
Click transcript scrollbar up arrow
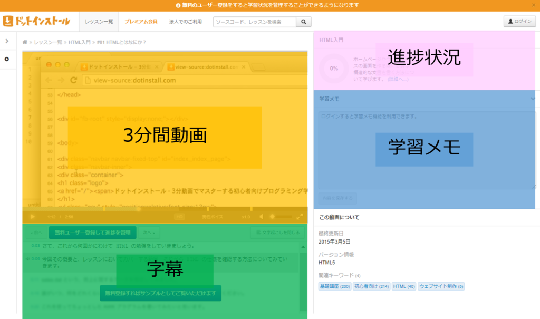303,247
